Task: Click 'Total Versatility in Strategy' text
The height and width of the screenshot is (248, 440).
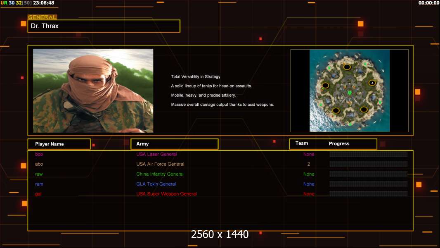Action: pos(196,77)
